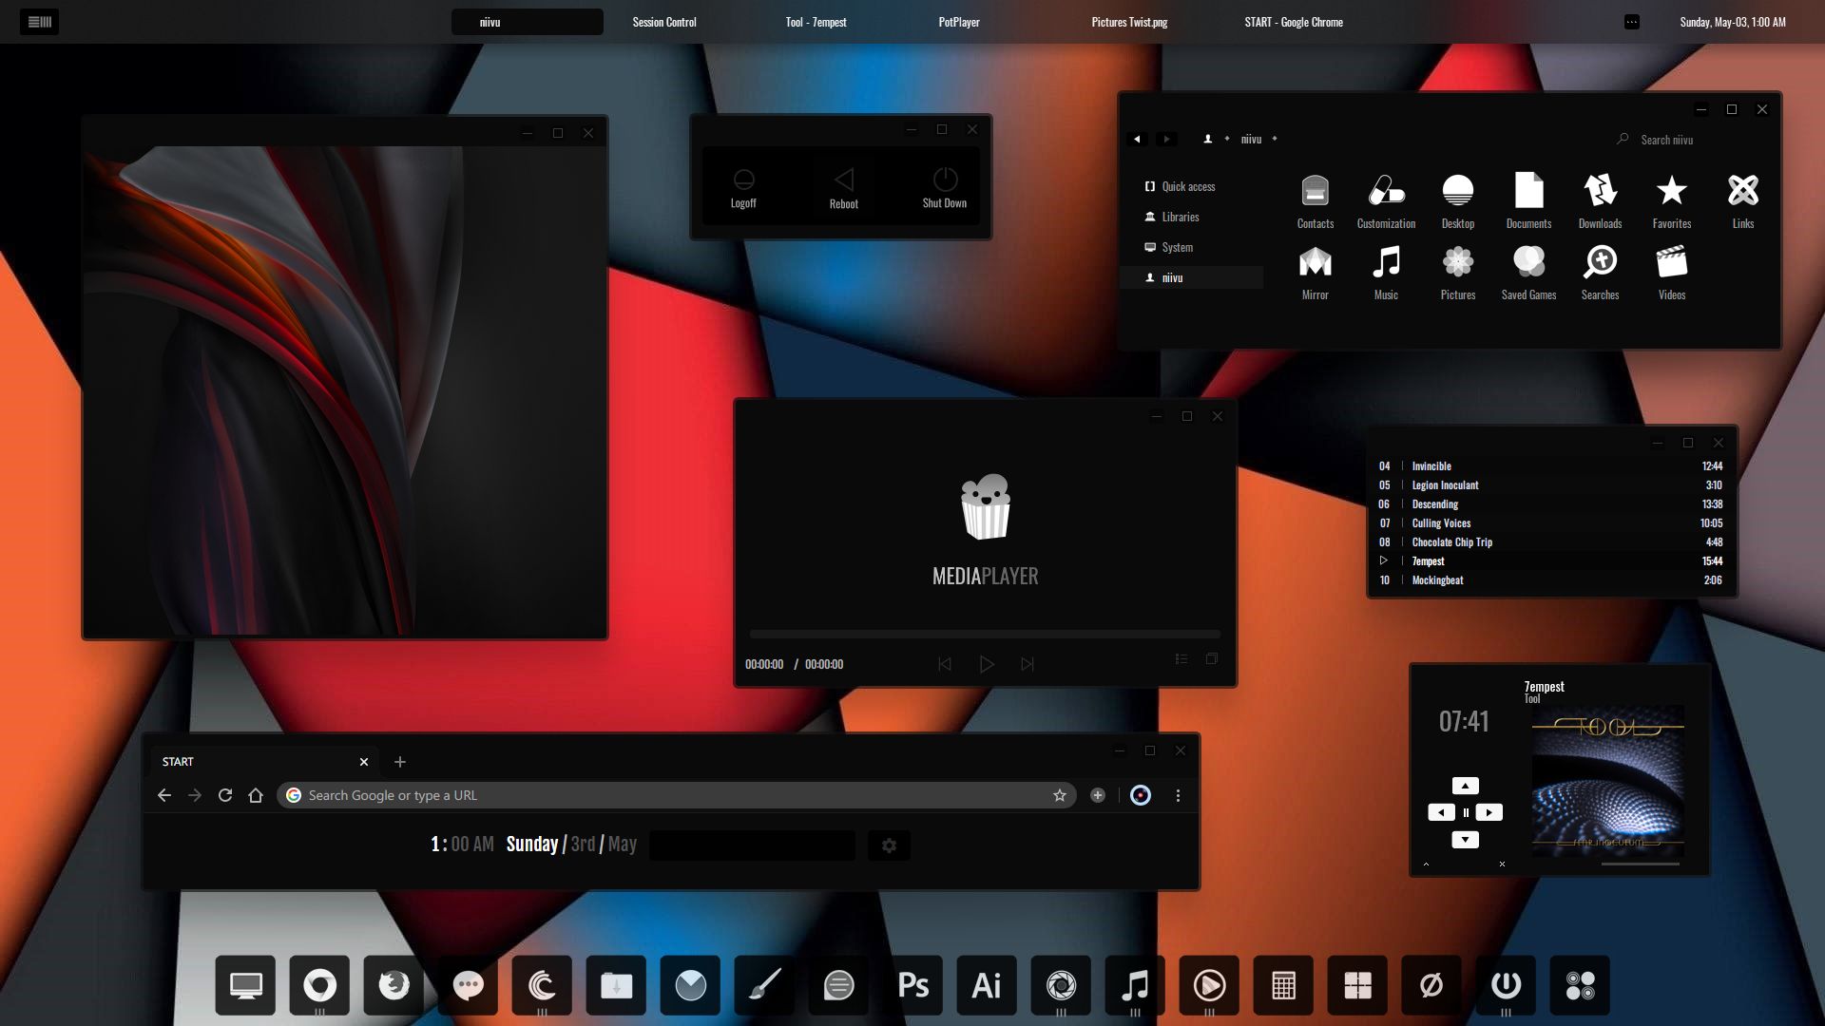The image size is (1825, 1026).
Task: Expand the Libraries section in the sidebar
Action: tap(1182, 217)
